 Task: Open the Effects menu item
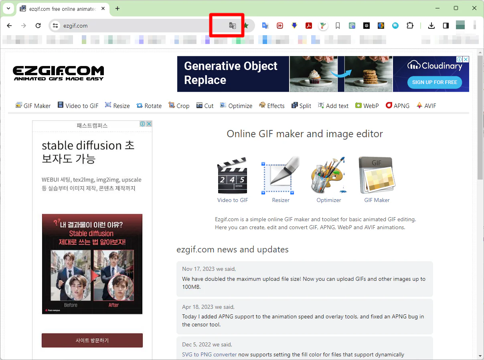tap(271, 106)
